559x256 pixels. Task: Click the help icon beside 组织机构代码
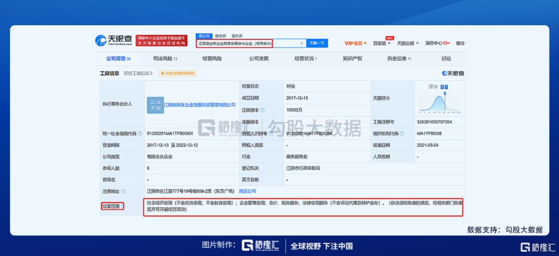click(x=402, y=134)
